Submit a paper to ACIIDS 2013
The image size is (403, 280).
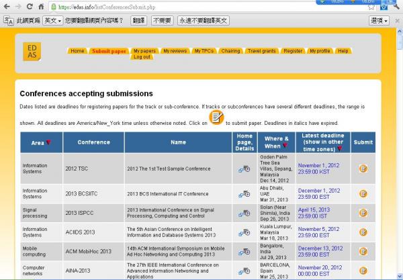click(x=363, y=232)
